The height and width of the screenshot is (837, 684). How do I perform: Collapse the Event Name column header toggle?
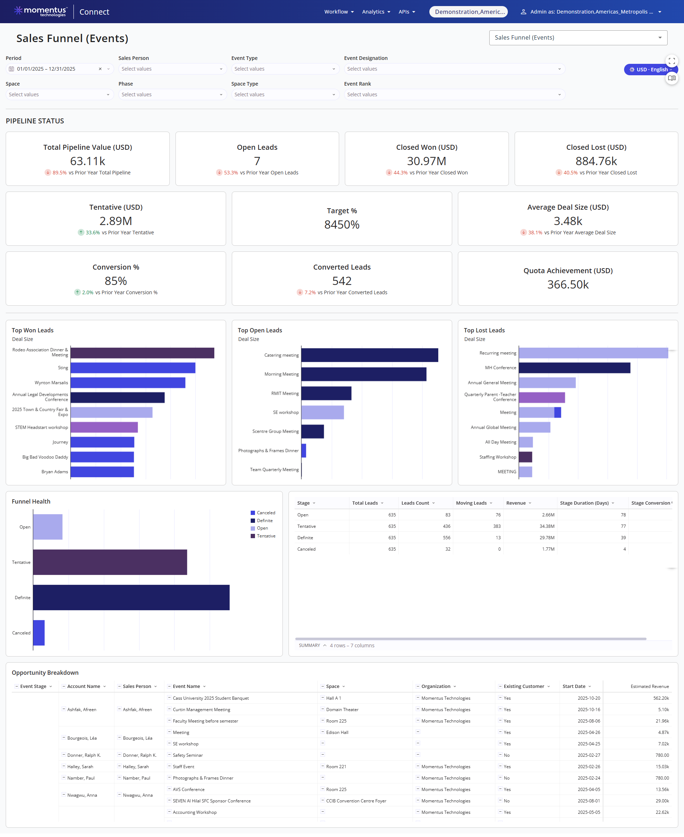click(x=169, y=686)
